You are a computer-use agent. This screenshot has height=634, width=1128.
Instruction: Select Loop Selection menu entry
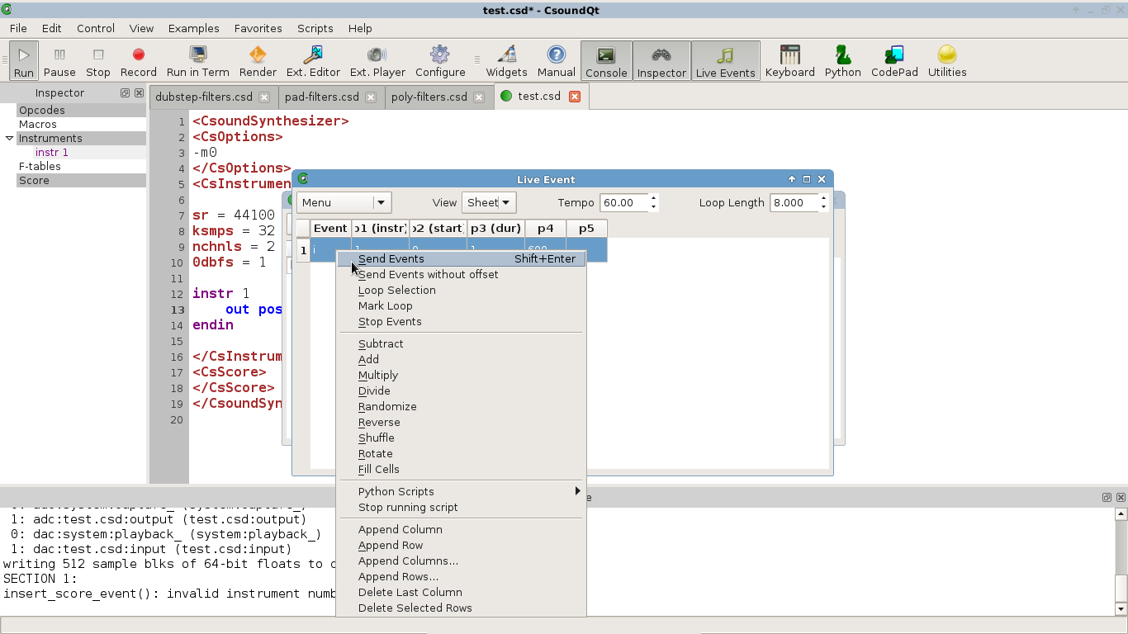[461, 290]
